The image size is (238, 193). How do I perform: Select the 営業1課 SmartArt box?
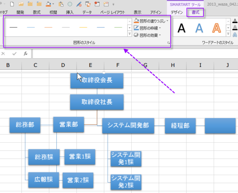click(x=80, y=157)
